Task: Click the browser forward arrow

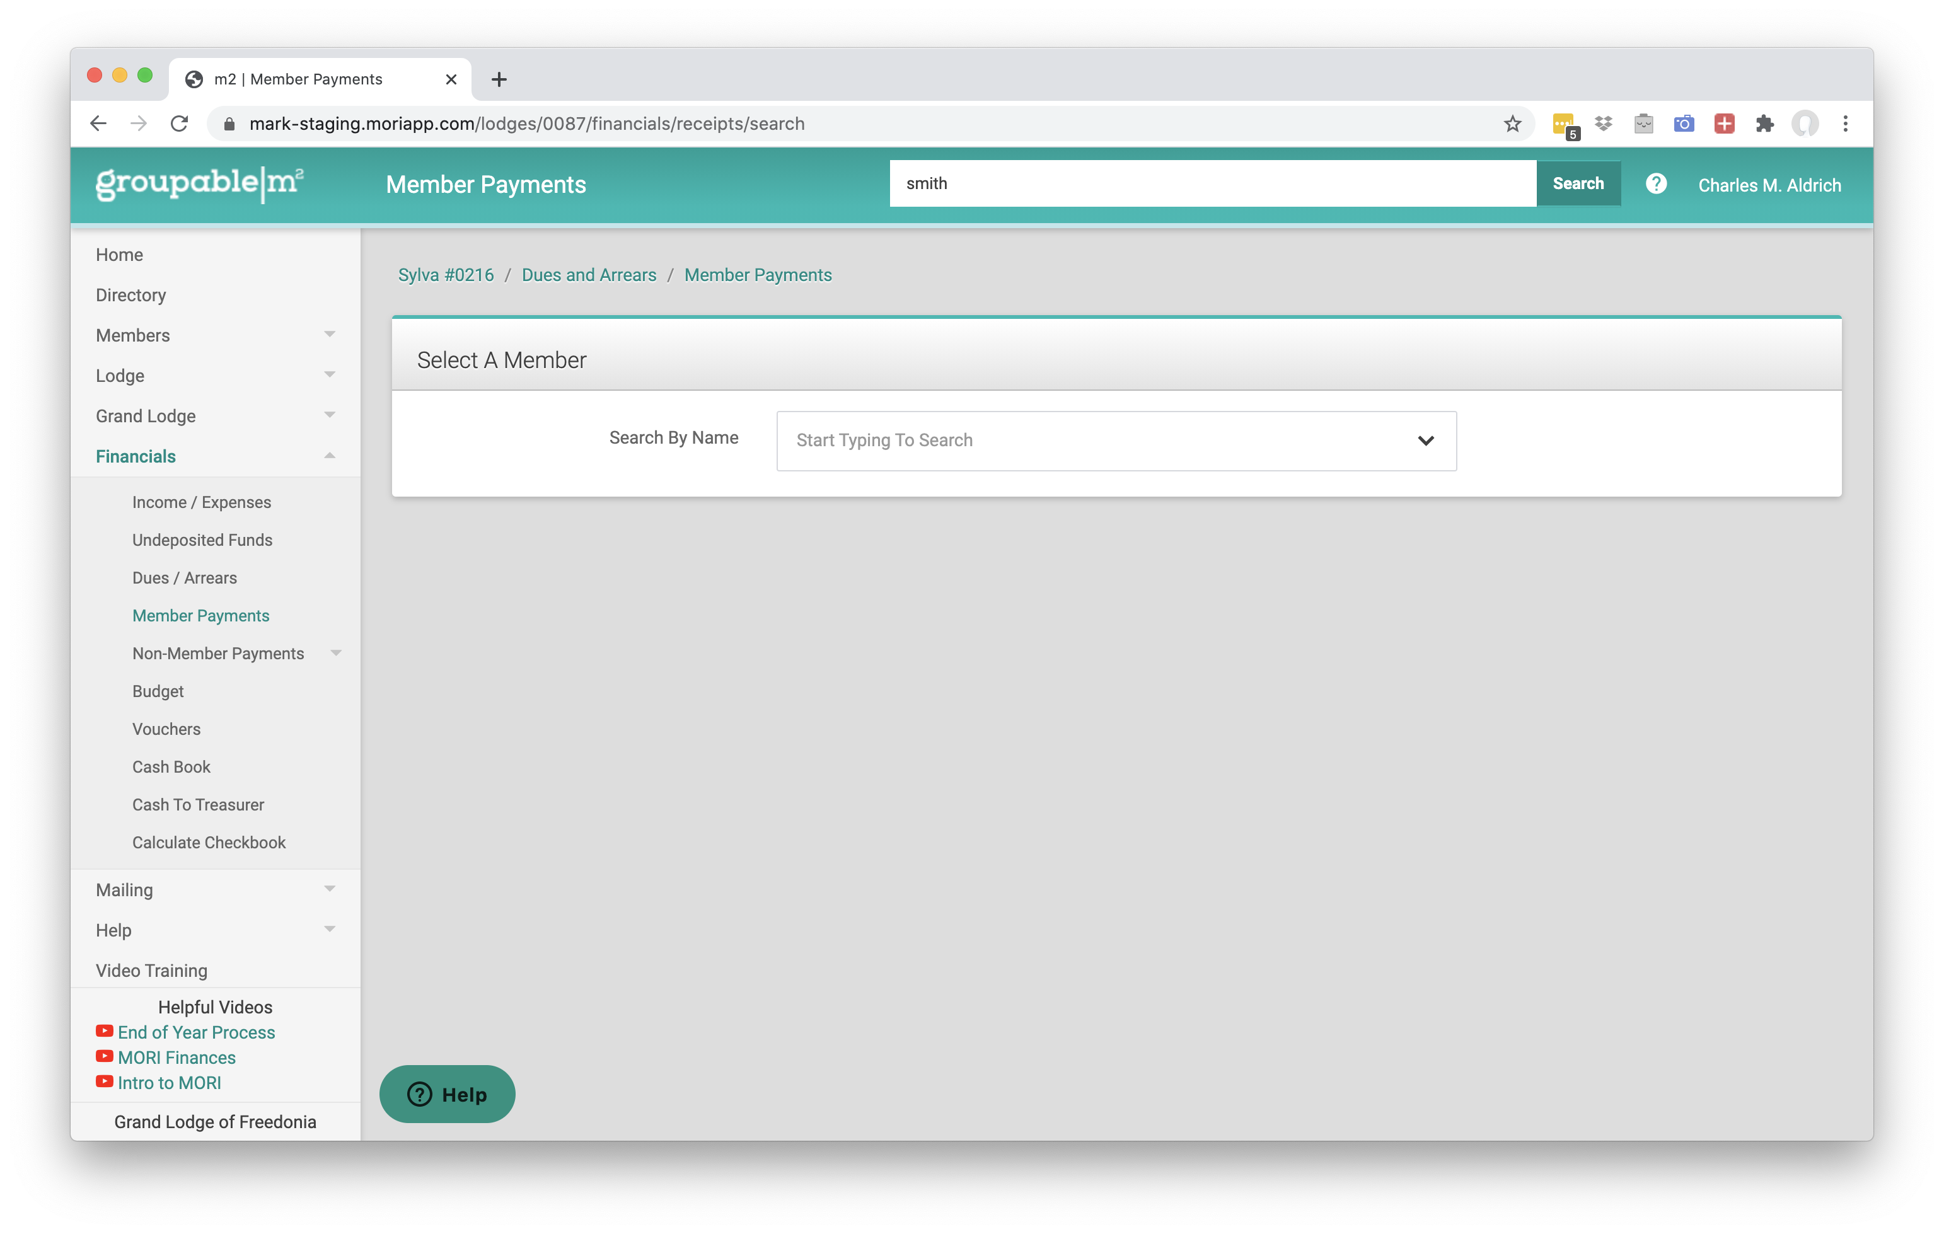Action: click(x=139, y=124)
